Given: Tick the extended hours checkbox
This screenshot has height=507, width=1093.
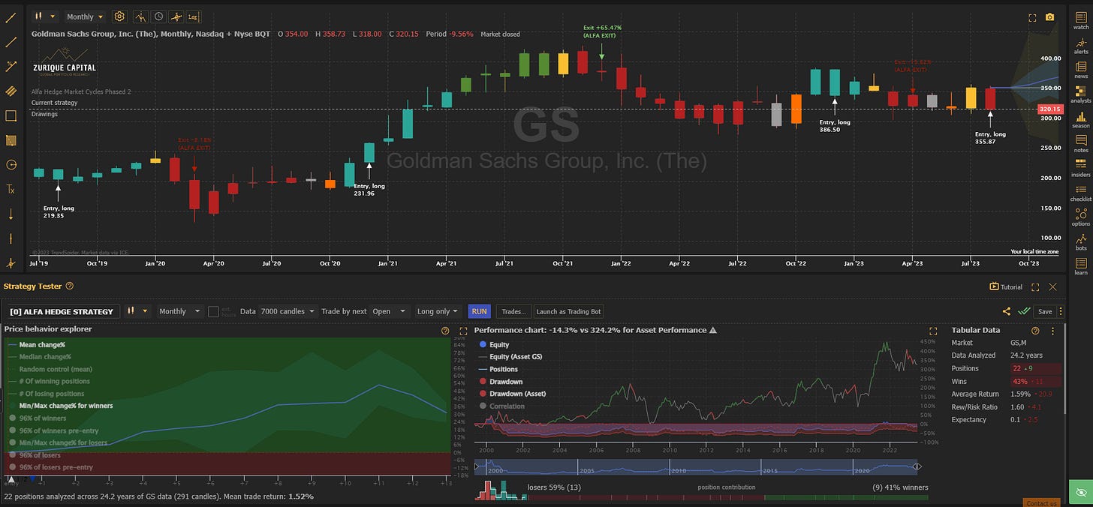Looking at the screenshot, I should click(213, 311).
